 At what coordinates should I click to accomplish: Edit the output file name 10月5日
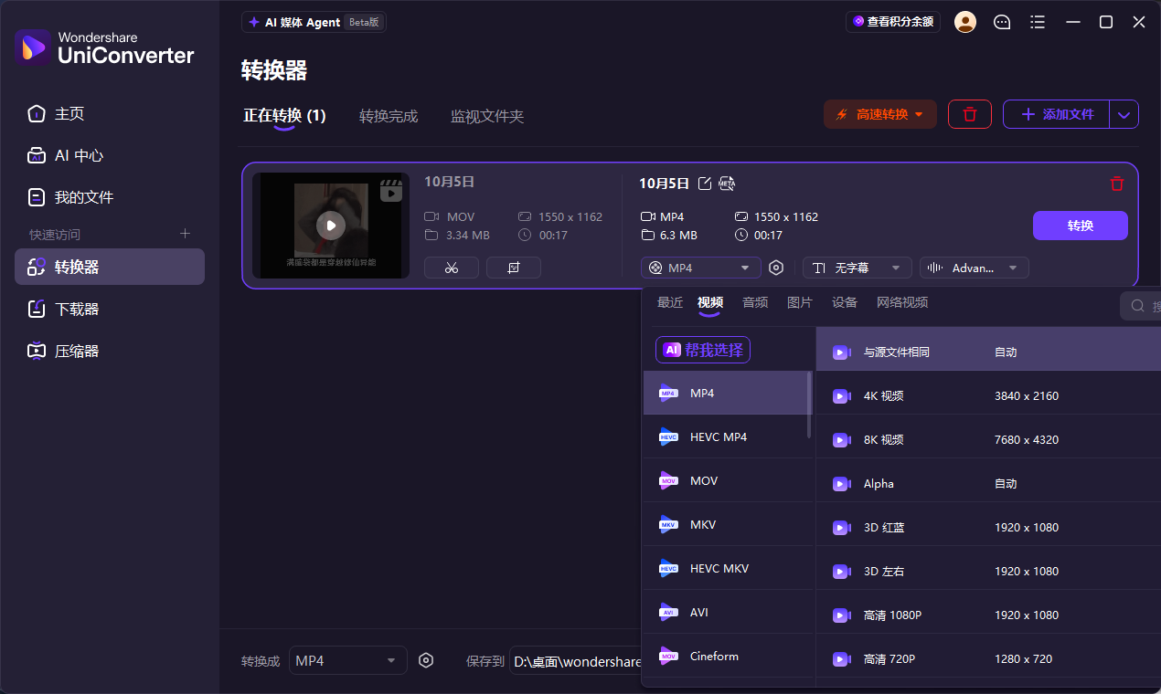point(705,184)
